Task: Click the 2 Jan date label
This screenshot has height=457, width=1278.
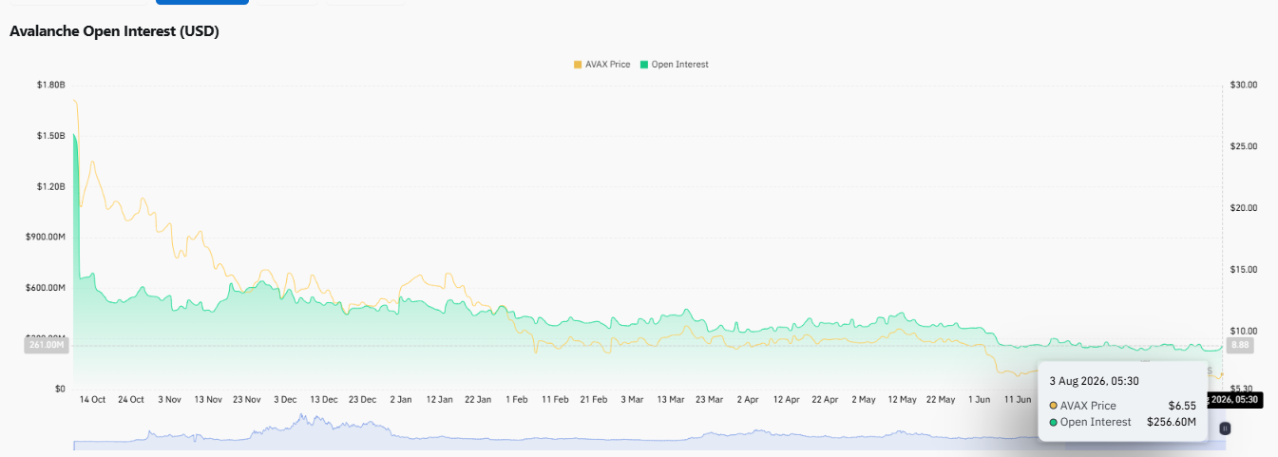Action: (x=400, y=400)
